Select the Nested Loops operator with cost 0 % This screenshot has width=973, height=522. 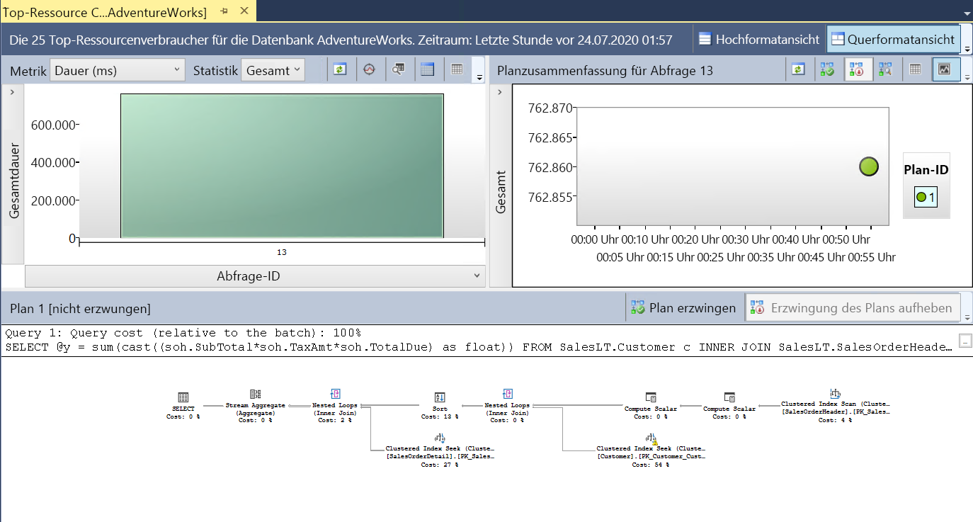coord(508,404)
